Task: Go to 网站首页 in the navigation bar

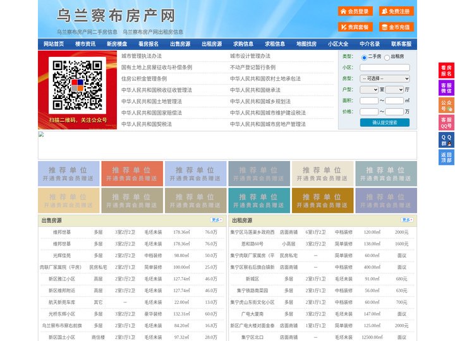Action: [x=54, y=44]
